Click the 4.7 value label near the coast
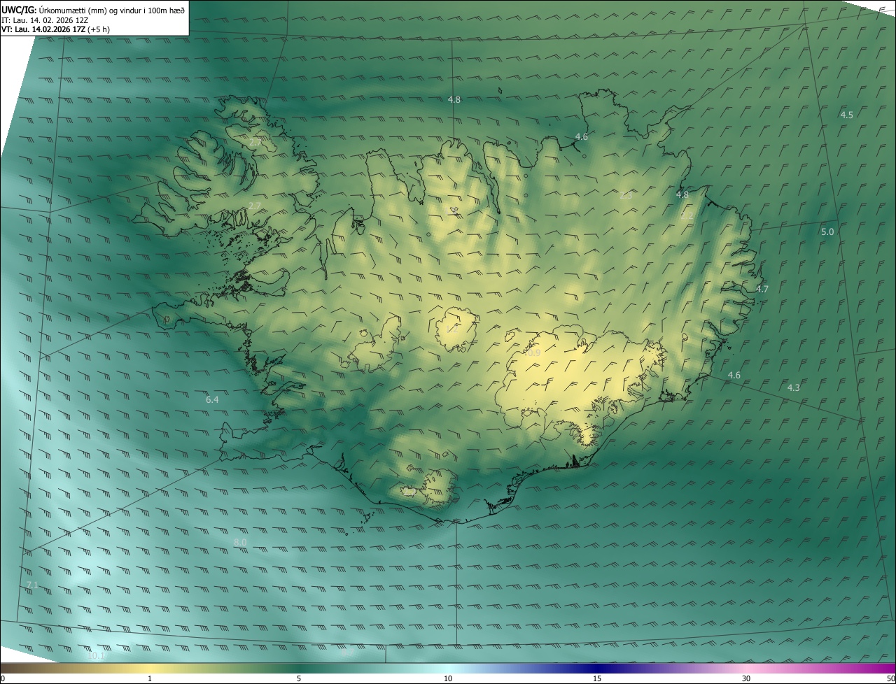This screenshot has width=896, height=684. (762, 289)
